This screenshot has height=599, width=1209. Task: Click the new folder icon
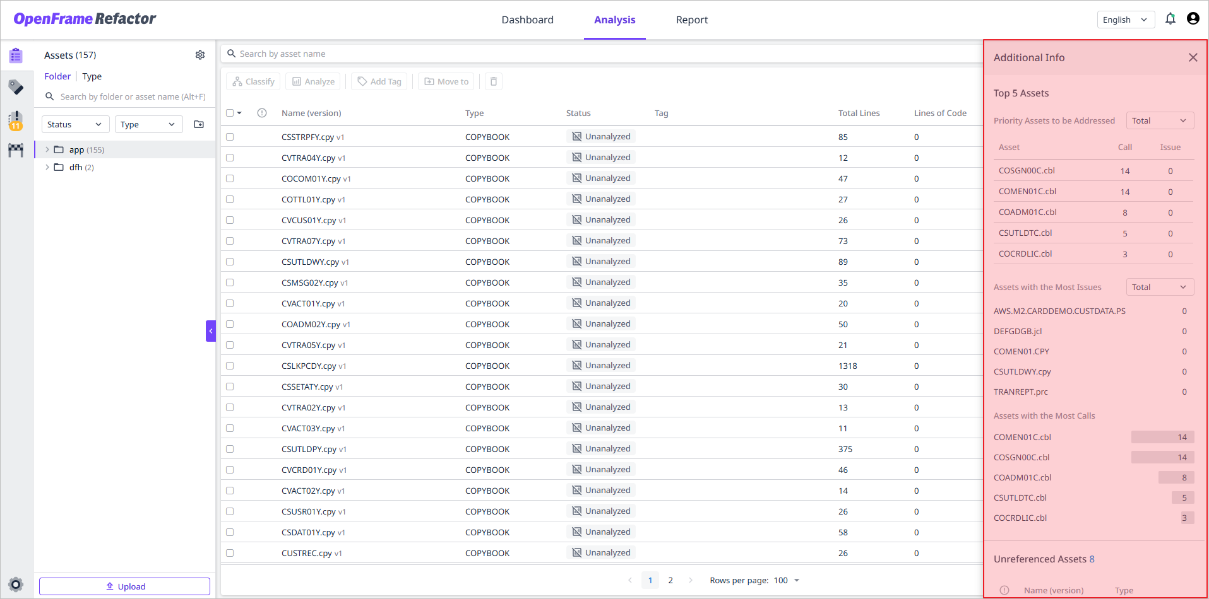click(x=199, y=124)
